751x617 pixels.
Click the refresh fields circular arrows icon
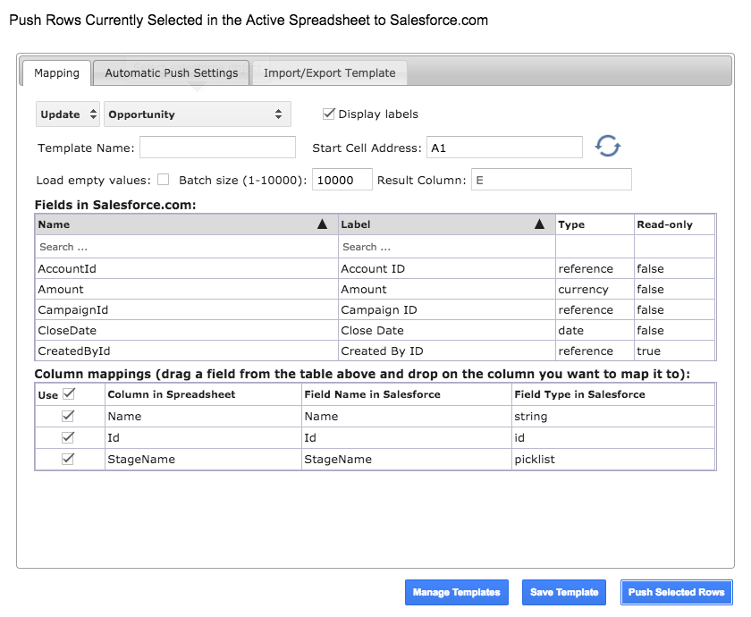(x=607, y=146)
